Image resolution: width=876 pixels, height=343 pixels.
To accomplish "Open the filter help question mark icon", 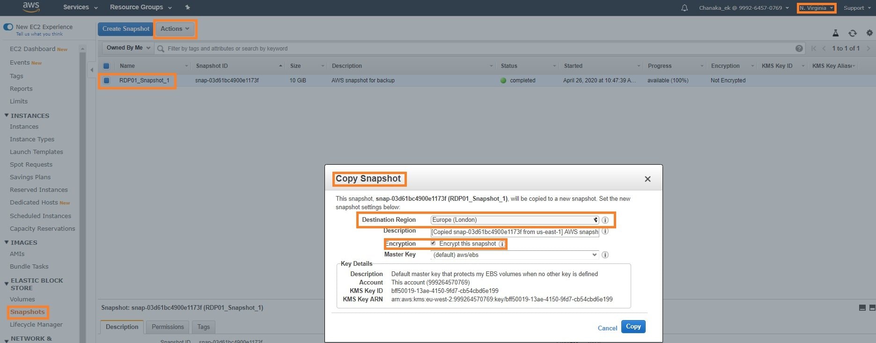I will click(x=799, y=49).
